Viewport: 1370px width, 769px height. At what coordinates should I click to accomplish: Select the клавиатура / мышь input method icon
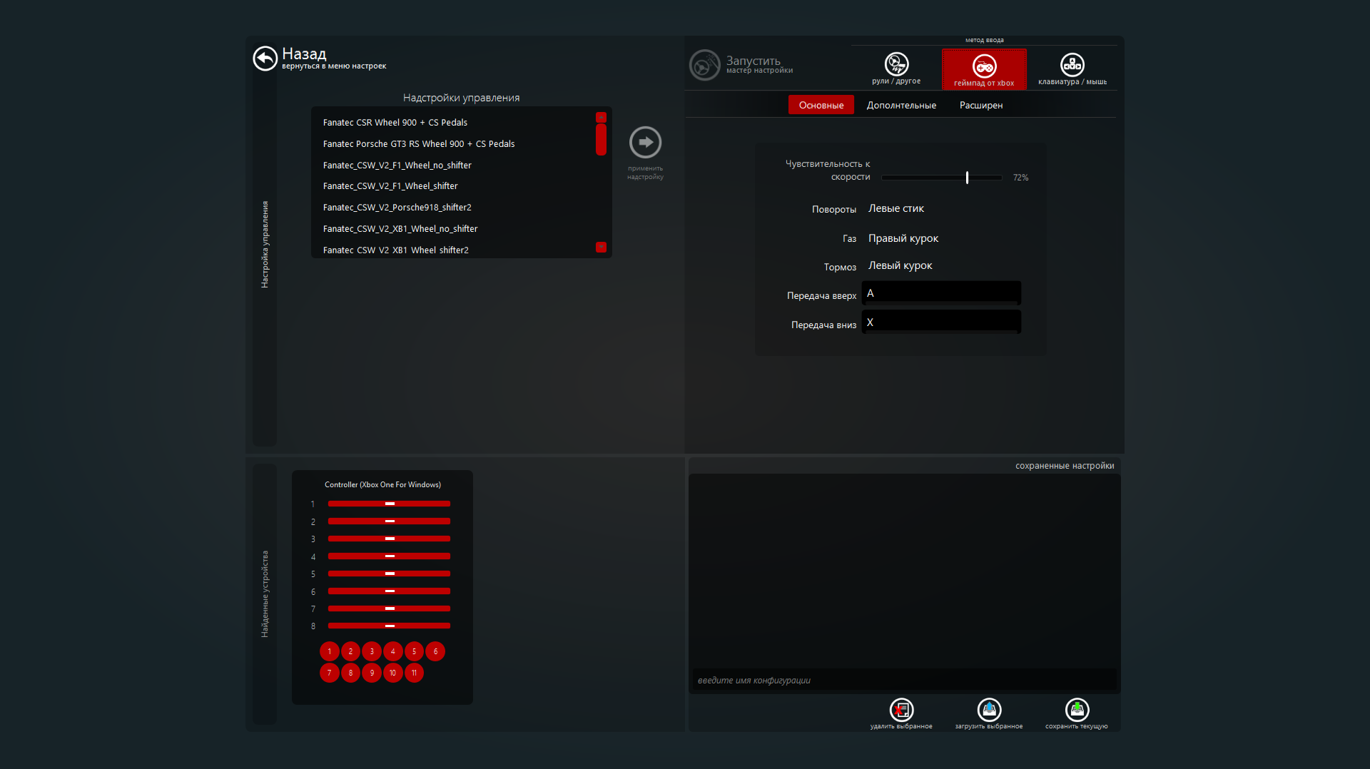(x=1072, y=65)
